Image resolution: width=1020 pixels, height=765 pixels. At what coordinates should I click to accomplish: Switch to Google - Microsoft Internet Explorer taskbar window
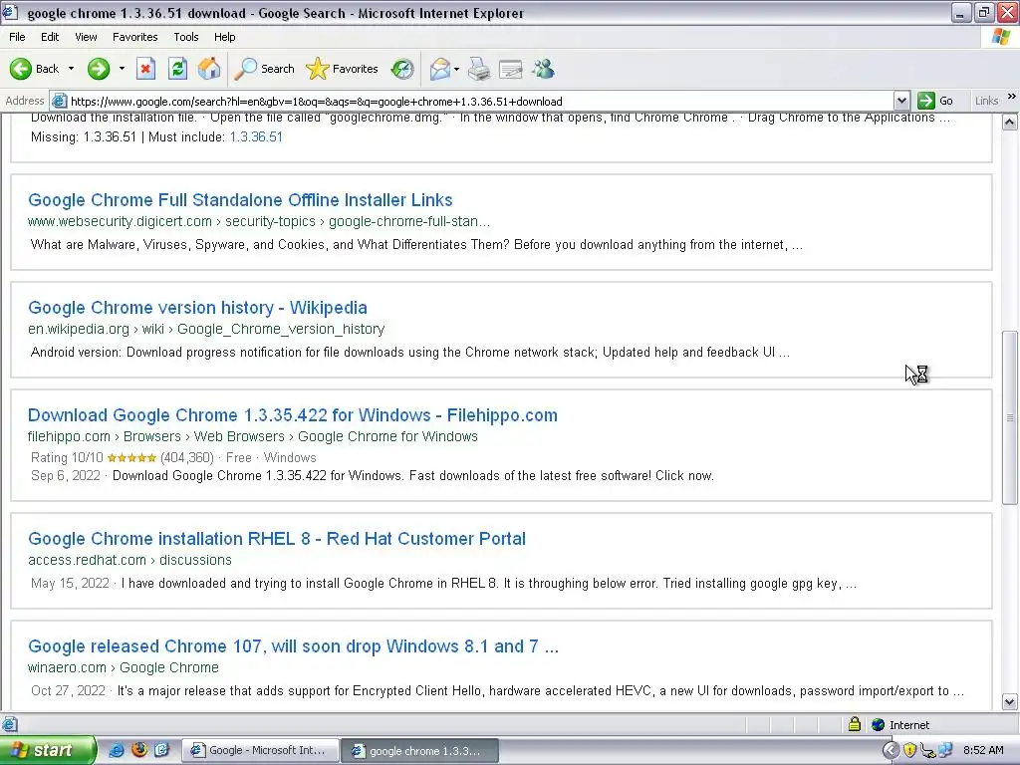pos(260,750)
